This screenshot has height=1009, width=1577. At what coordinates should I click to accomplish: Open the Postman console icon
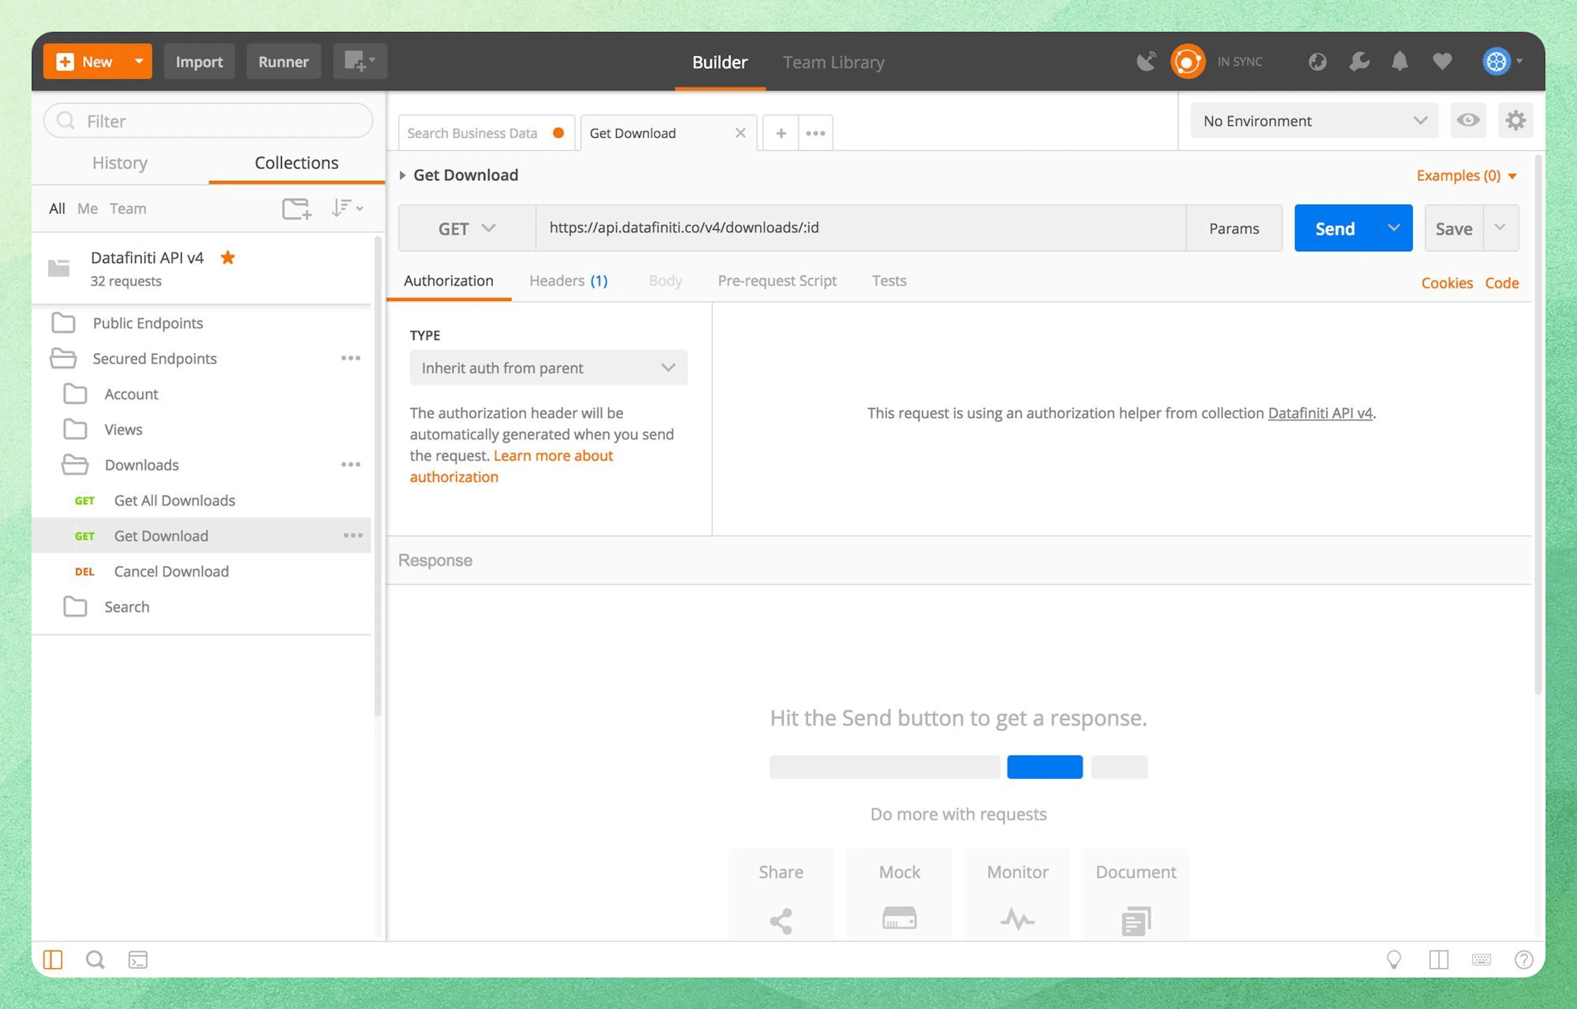138,959
